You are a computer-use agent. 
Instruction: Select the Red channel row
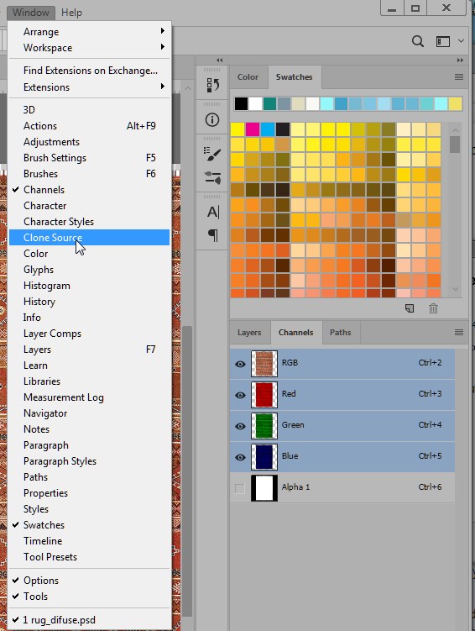(342, 395)
